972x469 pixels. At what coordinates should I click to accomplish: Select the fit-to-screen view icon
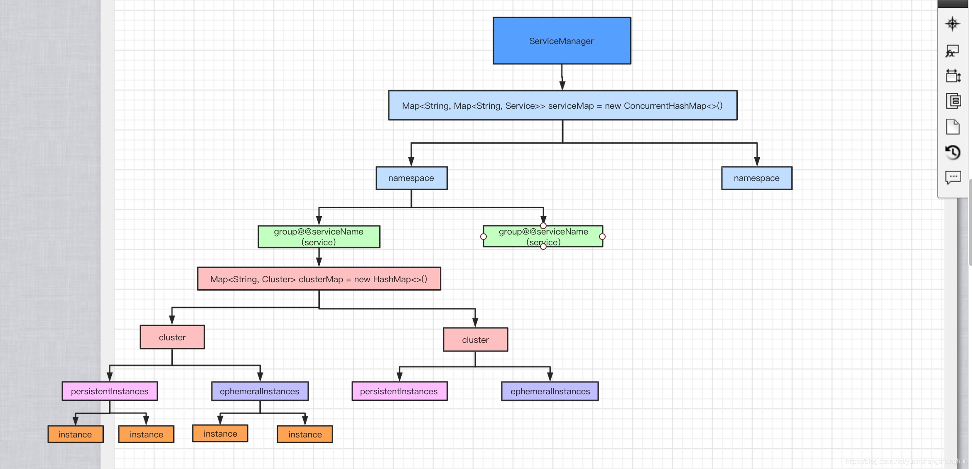[952, 74]
